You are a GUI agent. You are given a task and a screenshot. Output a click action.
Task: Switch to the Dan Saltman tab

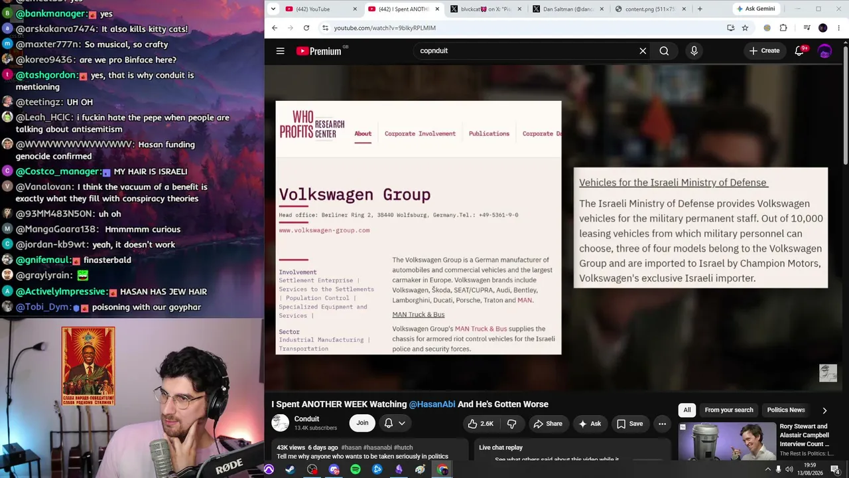(568, 9)
